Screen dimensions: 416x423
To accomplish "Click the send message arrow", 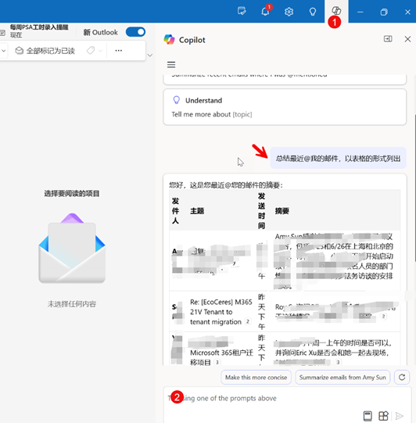I will [400, 416].
